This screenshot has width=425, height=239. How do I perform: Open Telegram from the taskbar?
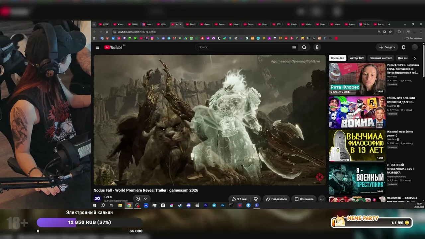214,205
